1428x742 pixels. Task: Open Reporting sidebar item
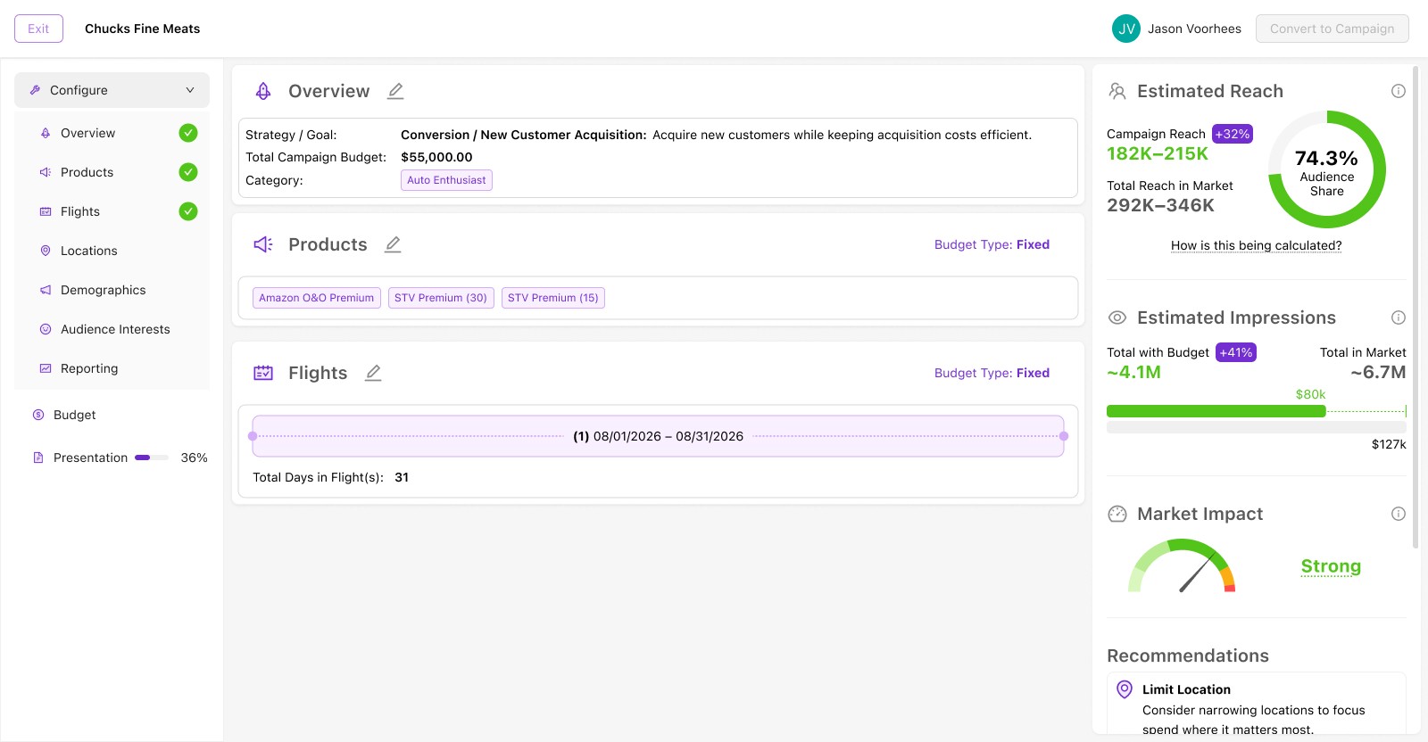click(112, 368)
